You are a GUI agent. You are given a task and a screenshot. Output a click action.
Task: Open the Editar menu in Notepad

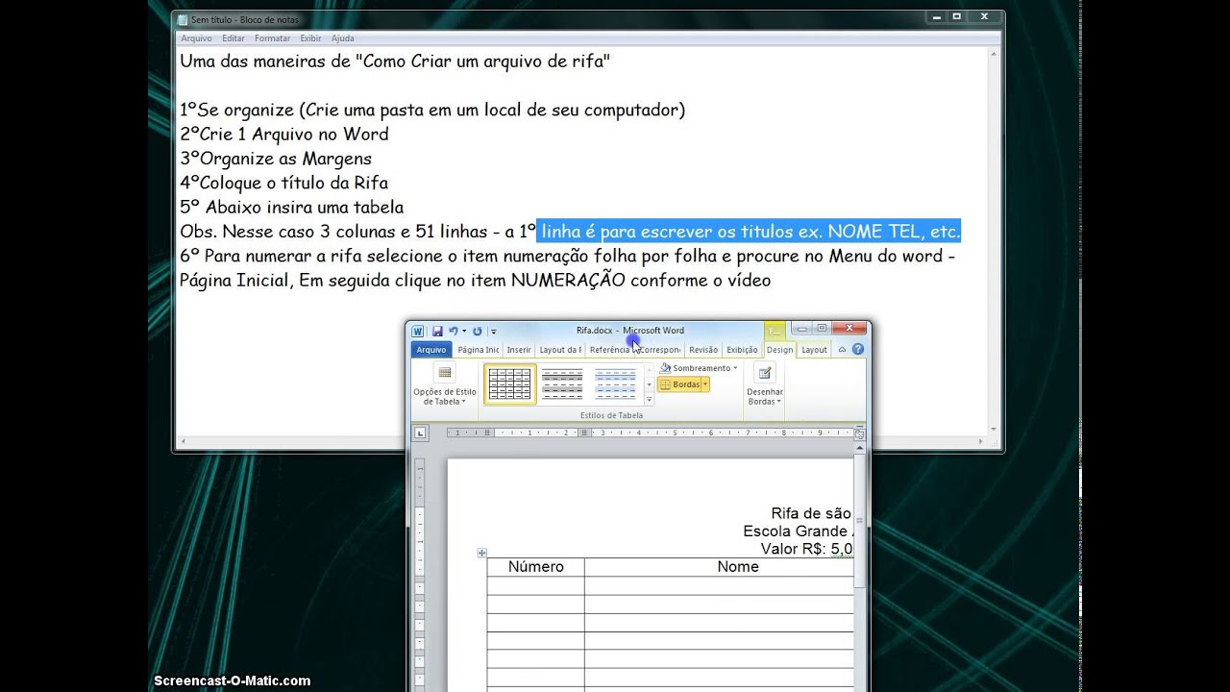click(x=234, y=38)
